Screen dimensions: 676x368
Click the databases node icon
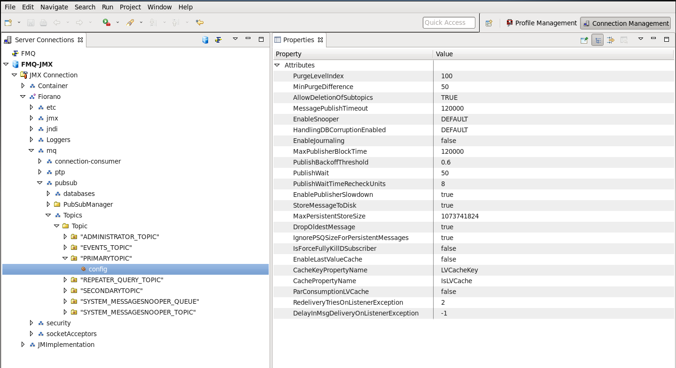58,194
